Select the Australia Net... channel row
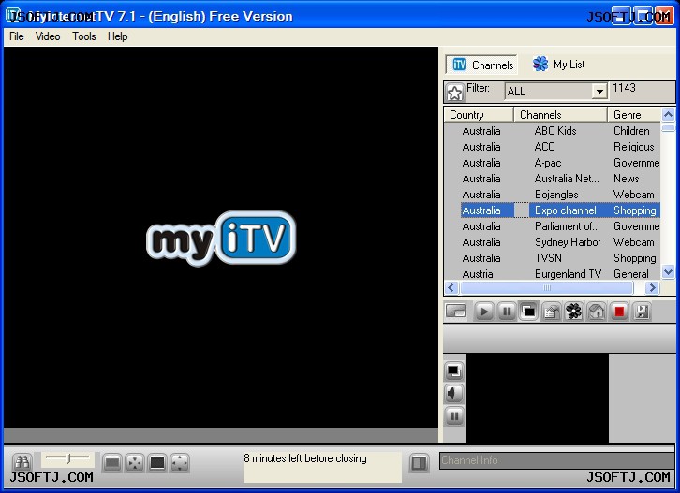The height and width of the screenshot is (493, 680). click(x=552, y=179)
